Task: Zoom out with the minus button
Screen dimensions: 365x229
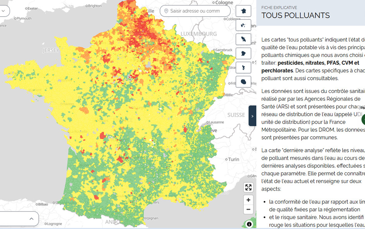Action: tap(248, 210)
